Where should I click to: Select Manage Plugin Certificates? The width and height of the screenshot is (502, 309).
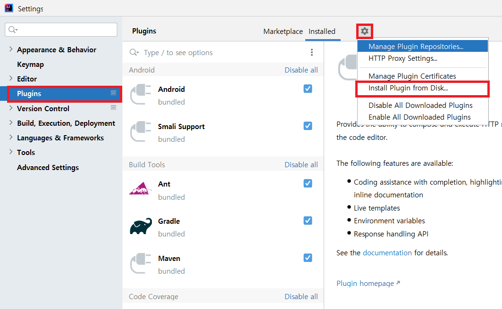pos(423,76)
